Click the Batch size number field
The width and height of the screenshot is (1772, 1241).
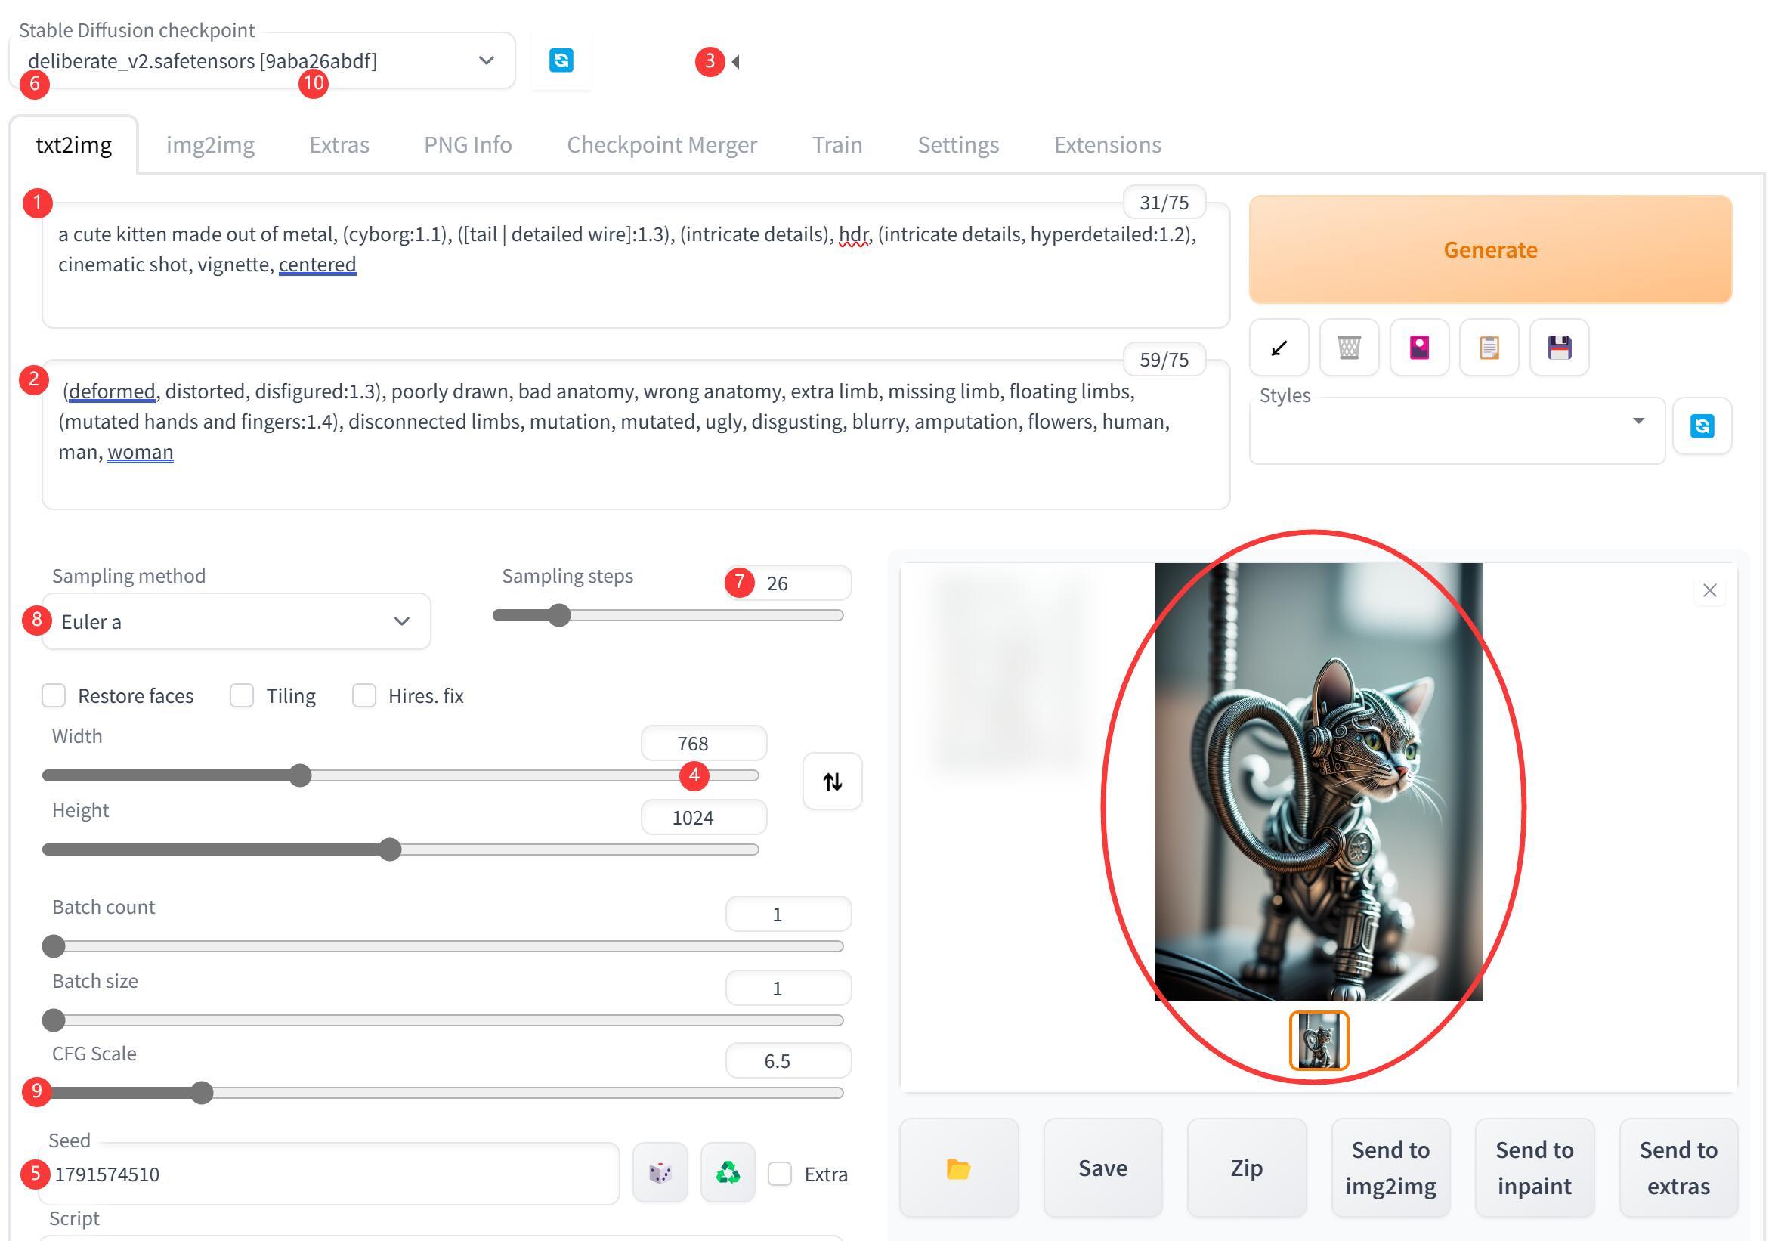click(x=788, y=988)
